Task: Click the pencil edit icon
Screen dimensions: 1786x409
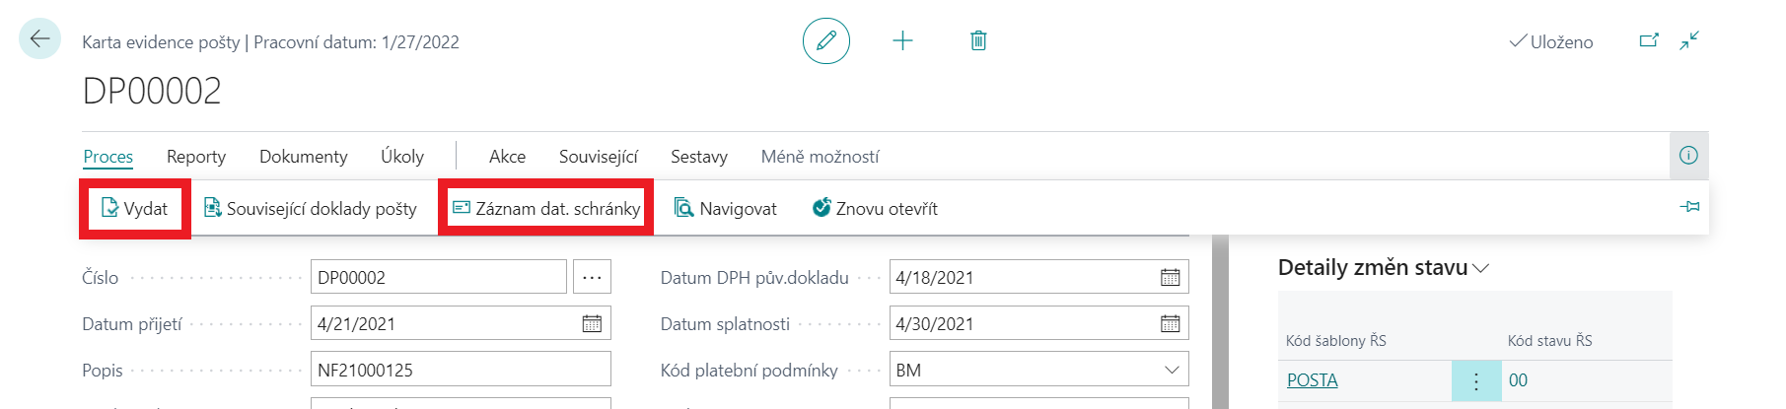Action: pyautogui.click(x=825, y=40)
